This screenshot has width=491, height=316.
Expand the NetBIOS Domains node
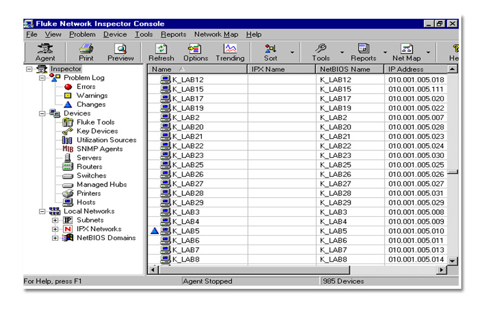click(55, 238)
